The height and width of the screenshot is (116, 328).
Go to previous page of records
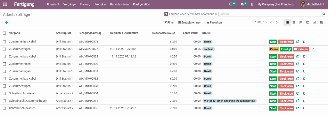(271, 22)
